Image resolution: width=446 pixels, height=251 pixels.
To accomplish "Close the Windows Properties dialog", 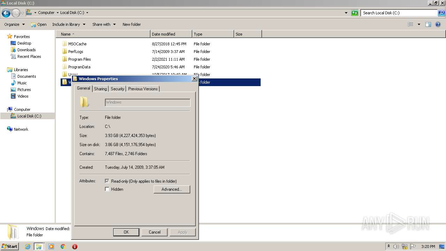I will click(x=194, y=79).
